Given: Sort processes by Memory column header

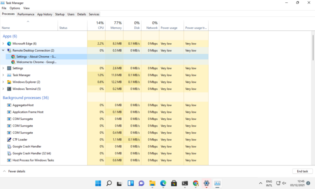Looking at the screenshot, I should (114, 25).
